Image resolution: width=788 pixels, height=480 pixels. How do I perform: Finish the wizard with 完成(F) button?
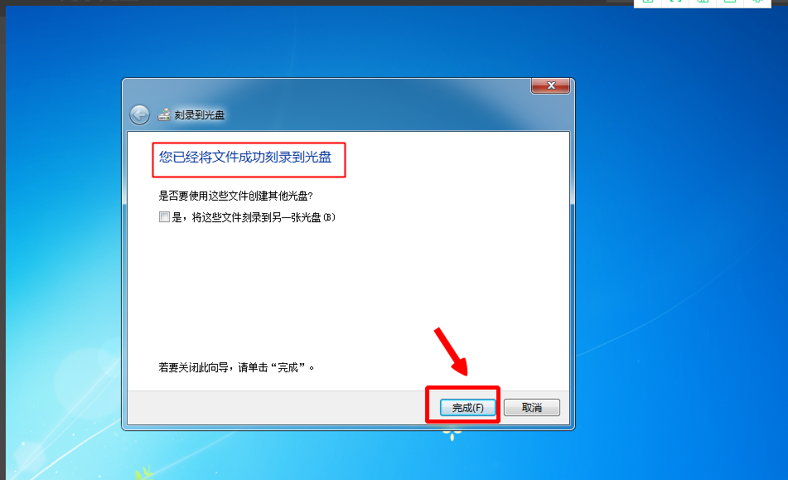tap(468, 407)
